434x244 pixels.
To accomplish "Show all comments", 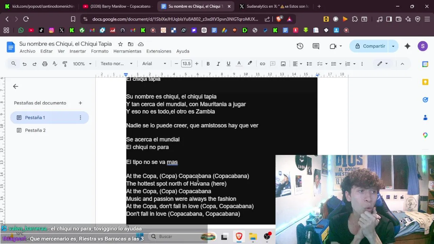I will click(316, 46).
